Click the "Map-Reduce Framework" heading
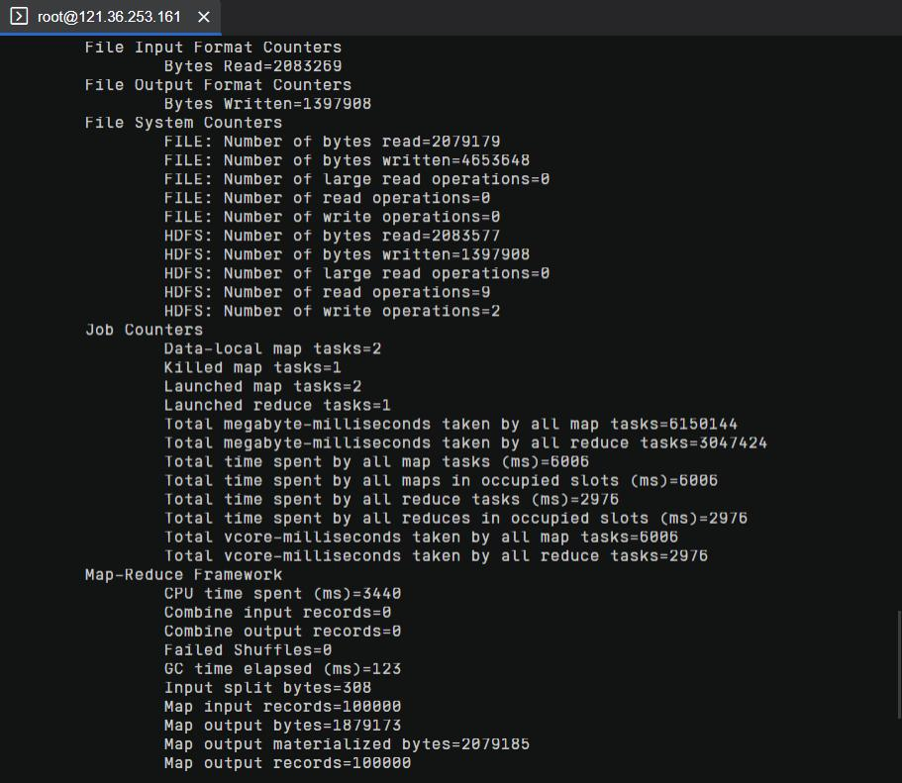This screenshot has width=902, height=783. [x=183, y=574]
